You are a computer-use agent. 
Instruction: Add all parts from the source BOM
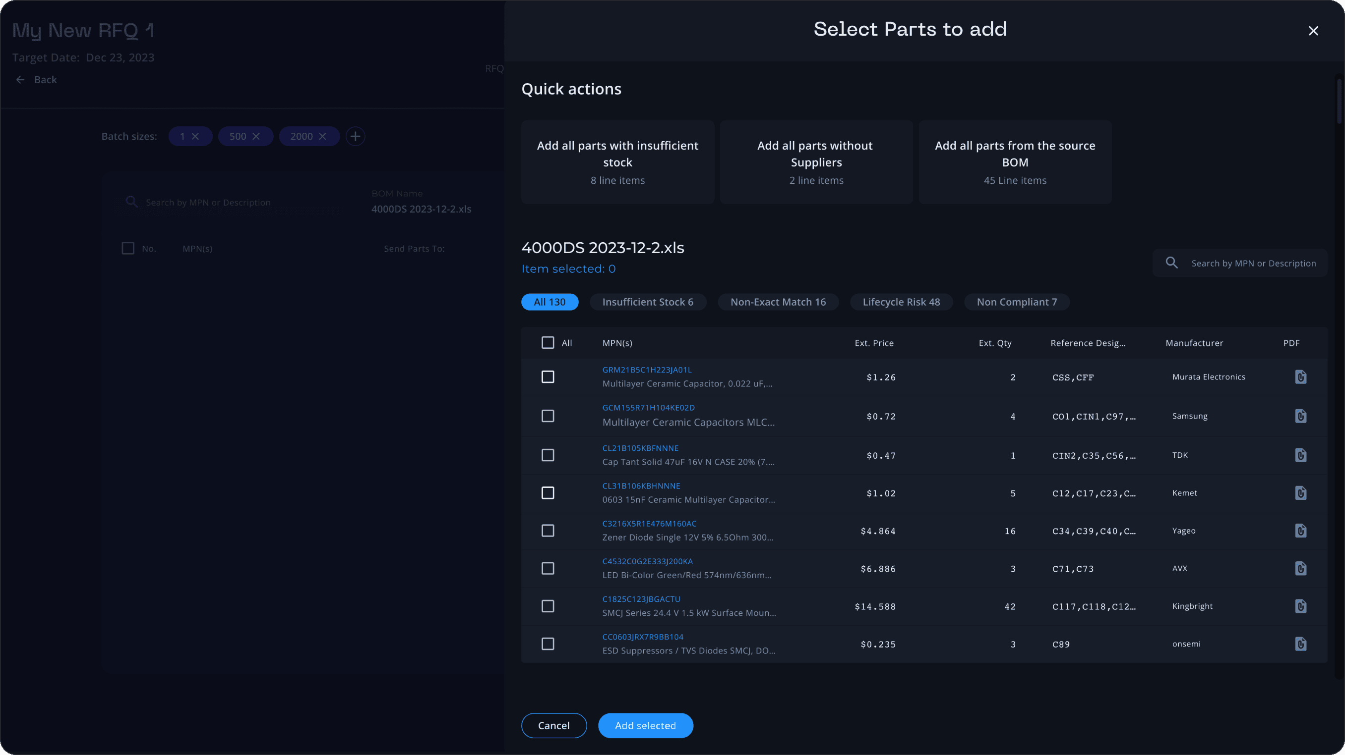[1015, 162]
